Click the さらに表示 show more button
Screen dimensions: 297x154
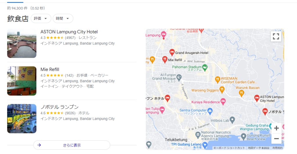tap(72, 145)
